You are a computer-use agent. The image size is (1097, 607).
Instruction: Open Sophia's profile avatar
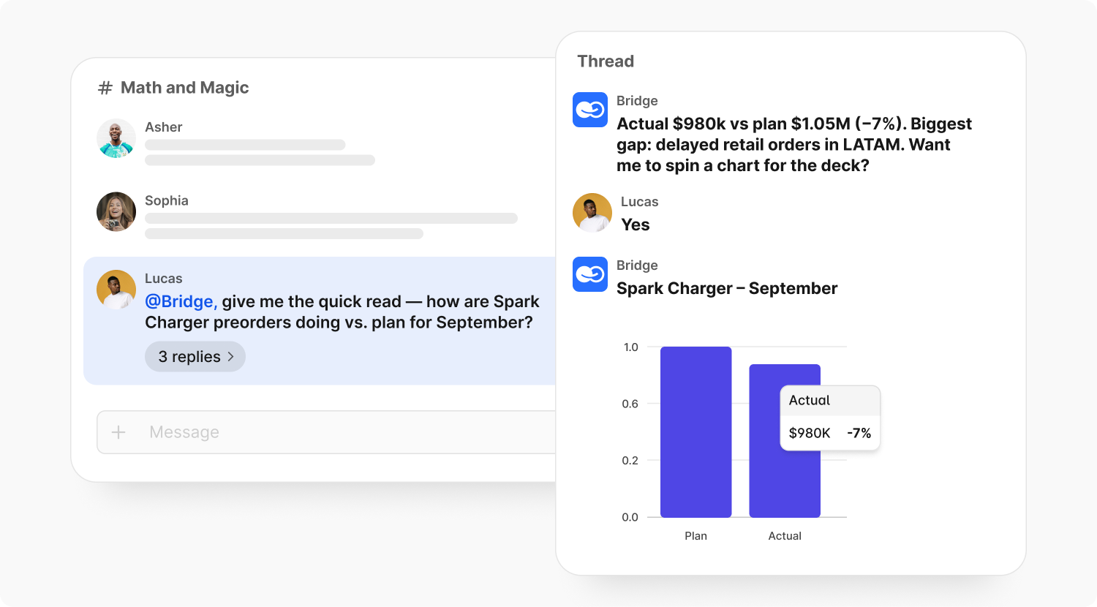[116, 212]
